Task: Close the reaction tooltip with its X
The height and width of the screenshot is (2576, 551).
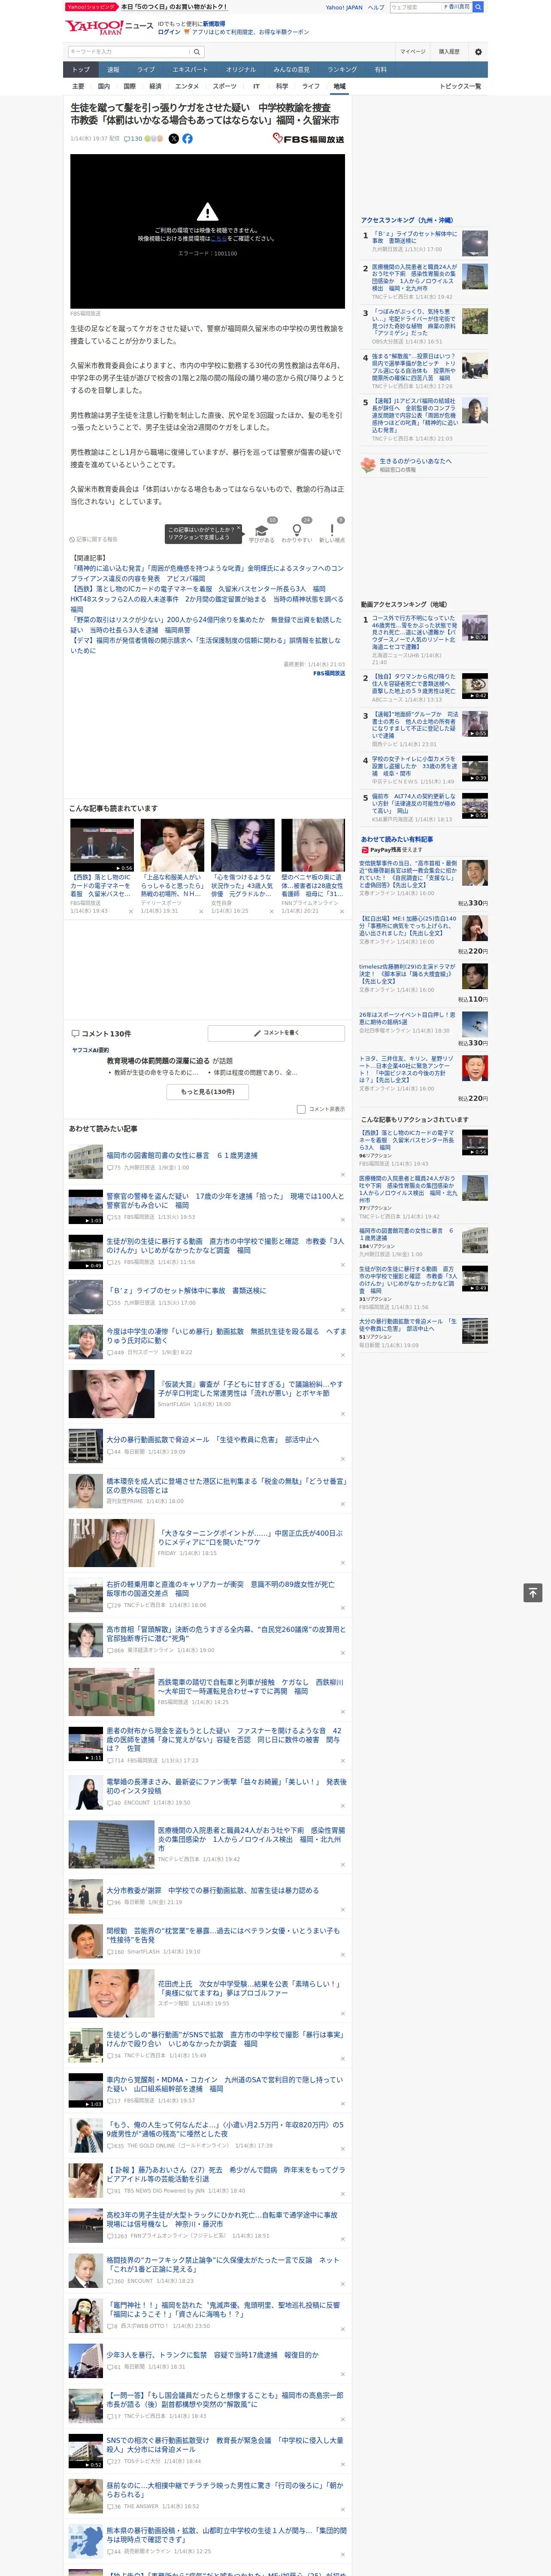Action: (238, 528)
